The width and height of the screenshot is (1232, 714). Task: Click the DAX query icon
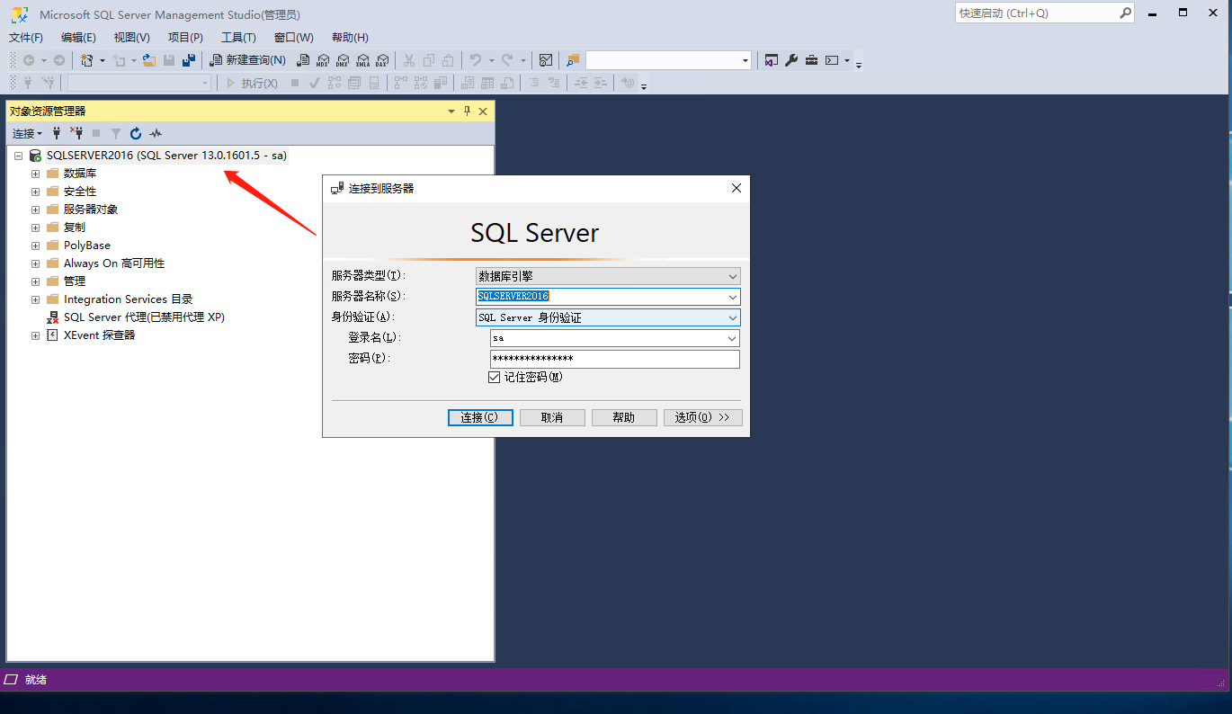point(383,59)
